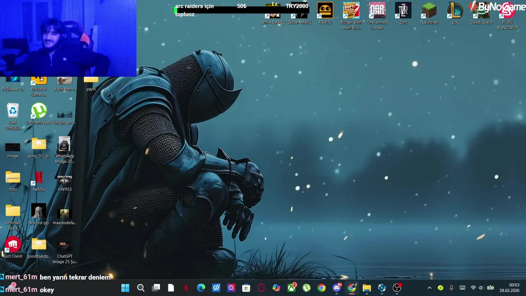This screenshot has height=296, width=526.
Task: Select the file named image
Action: click(x=13, y=150)
